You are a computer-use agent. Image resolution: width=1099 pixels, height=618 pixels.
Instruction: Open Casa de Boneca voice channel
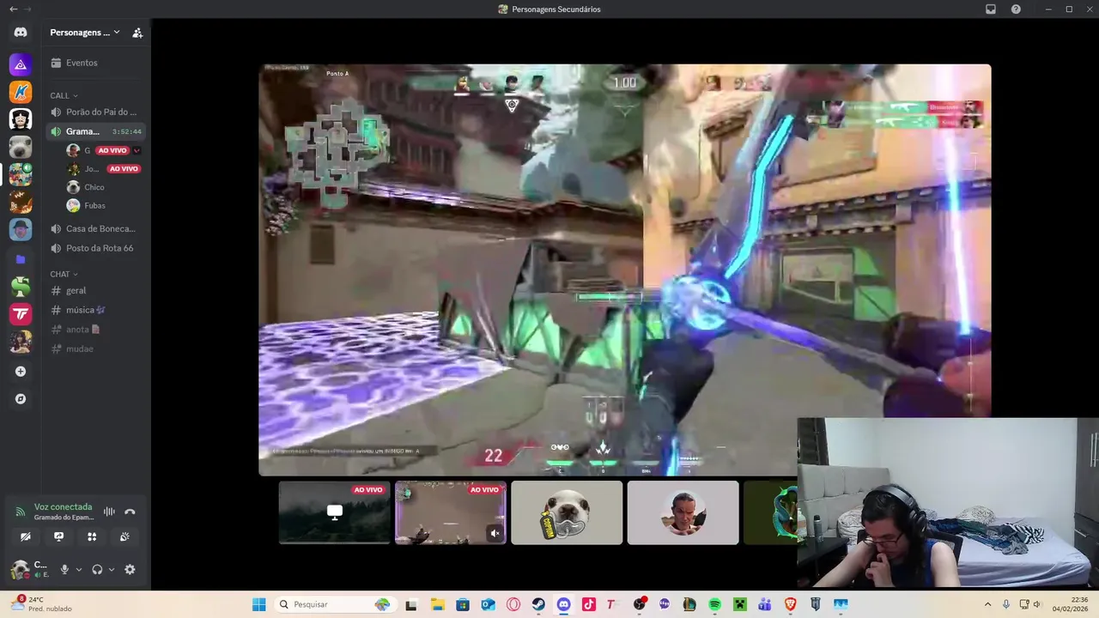[x=95, y=228]
